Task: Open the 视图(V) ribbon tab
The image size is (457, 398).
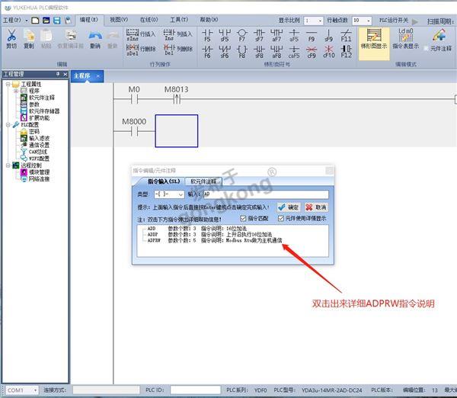Action: coord(118,20)
